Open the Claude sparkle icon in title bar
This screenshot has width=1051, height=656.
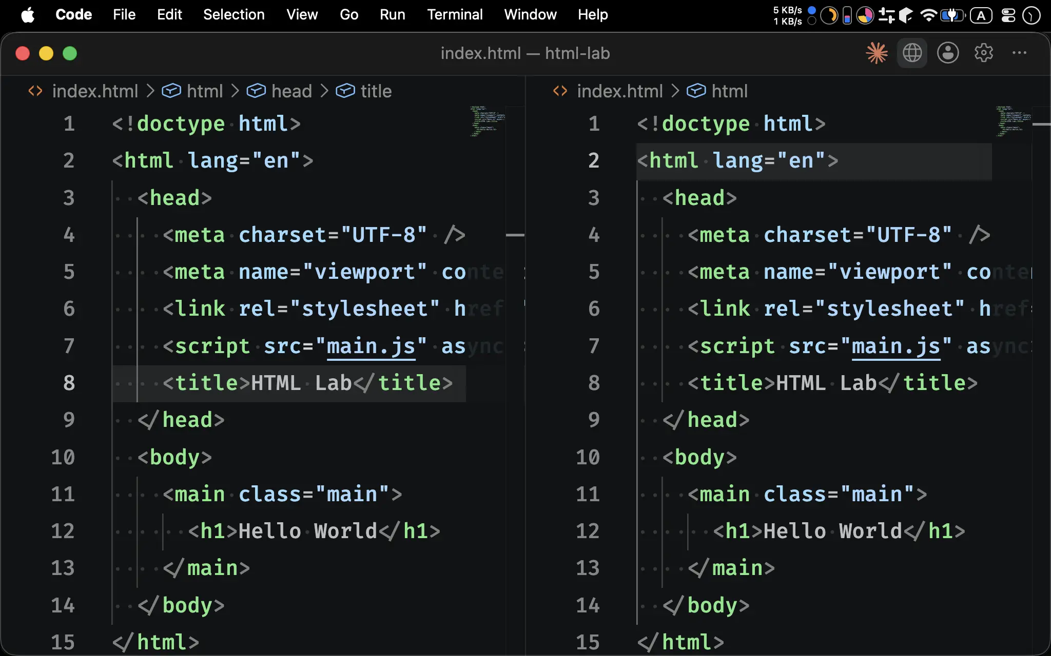coord(877,53)
